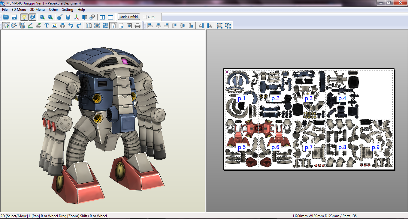408x219 pixels.
Task: Select the image insertion tool
Action: pos(54,25)
